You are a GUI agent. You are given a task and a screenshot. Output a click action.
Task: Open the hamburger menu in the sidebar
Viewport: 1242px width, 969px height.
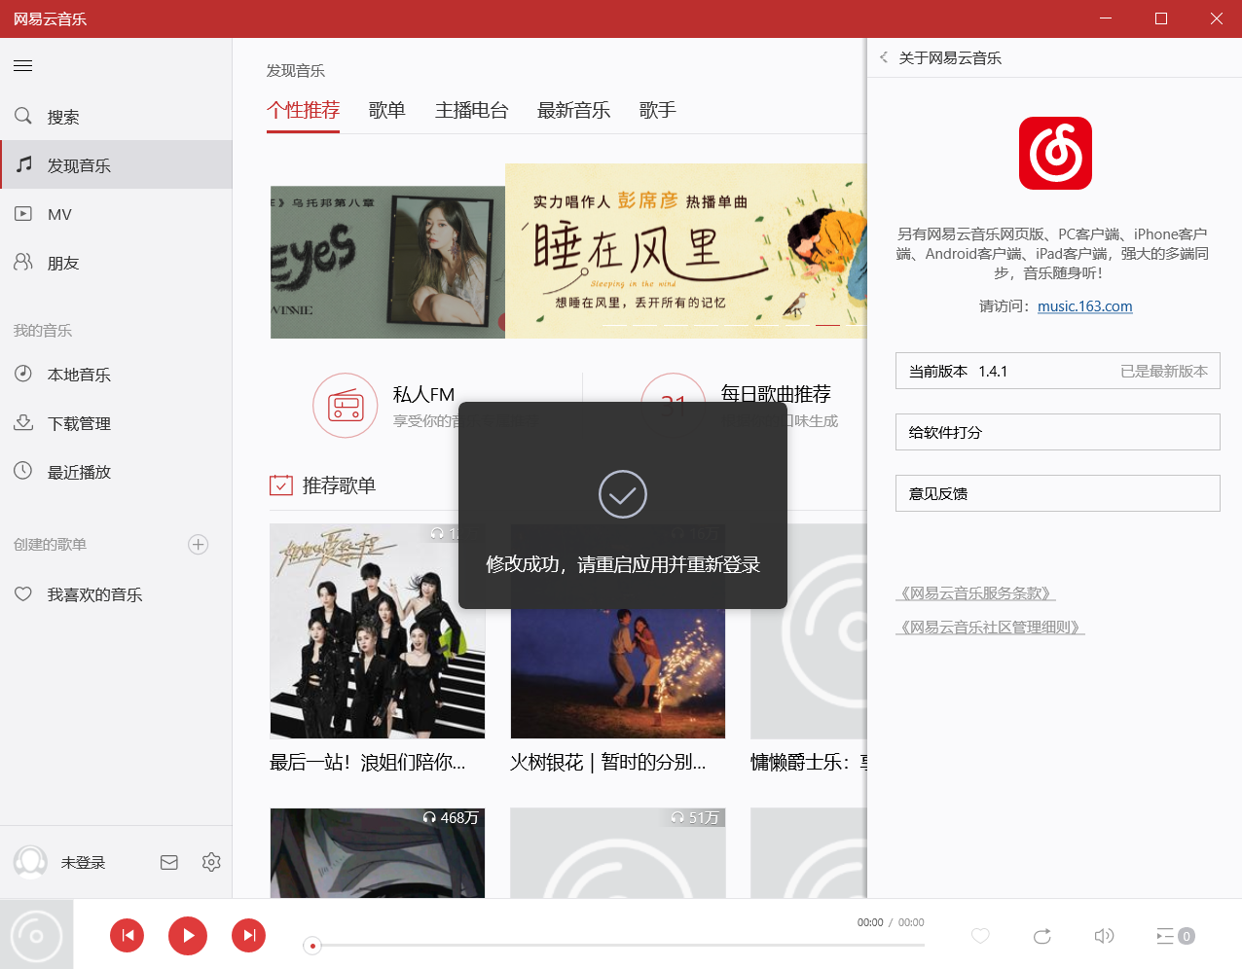tap(23, 66)
